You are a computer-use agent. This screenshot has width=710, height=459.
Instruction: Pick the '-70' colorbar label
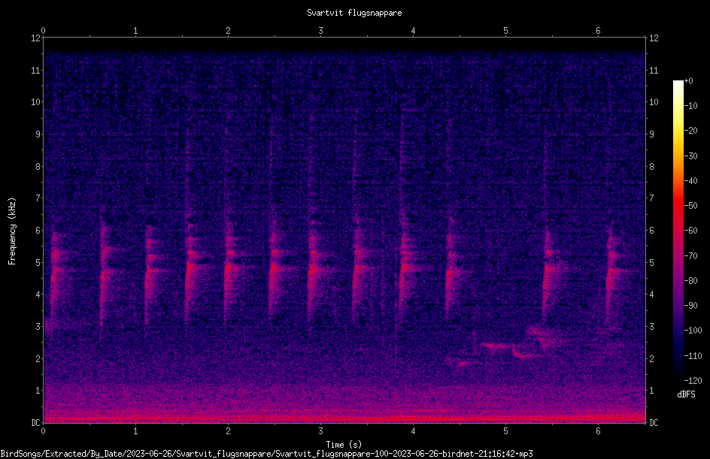691,256
